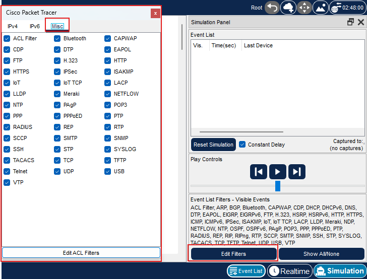
Task: Click the Time(sec) column header
Action: (x=223, y=46)
